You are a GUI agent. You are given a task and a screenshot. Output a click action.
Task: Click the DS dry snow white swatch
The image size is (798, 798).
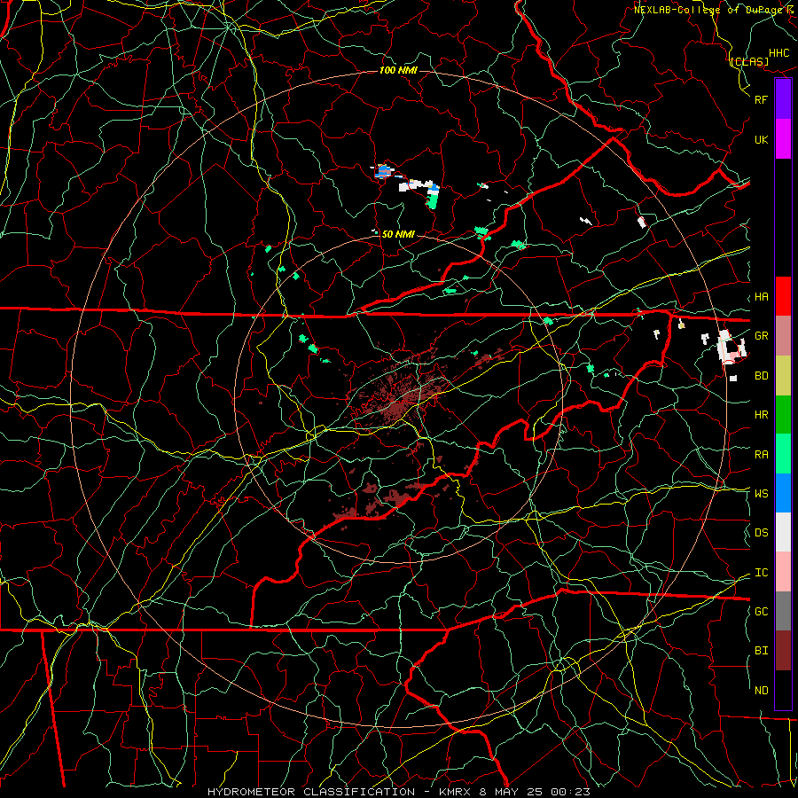(x=783, y=532)
